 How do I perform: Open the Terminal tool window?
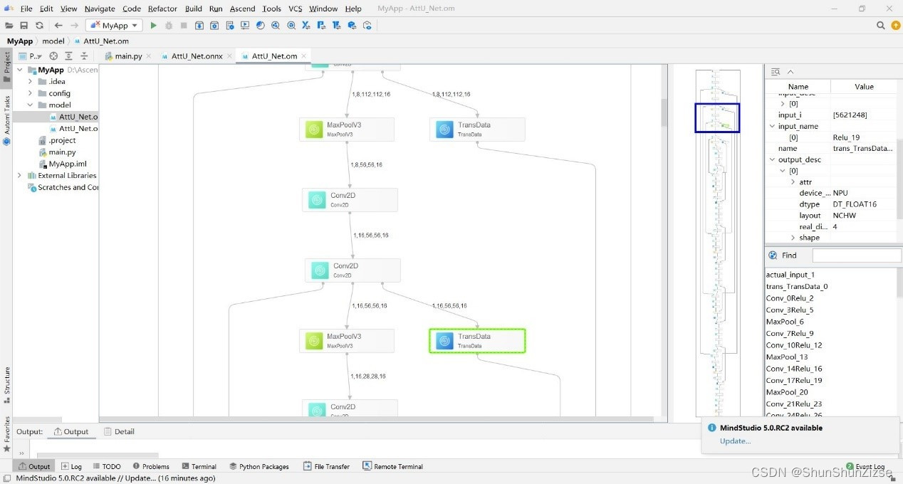coord(199,467)
